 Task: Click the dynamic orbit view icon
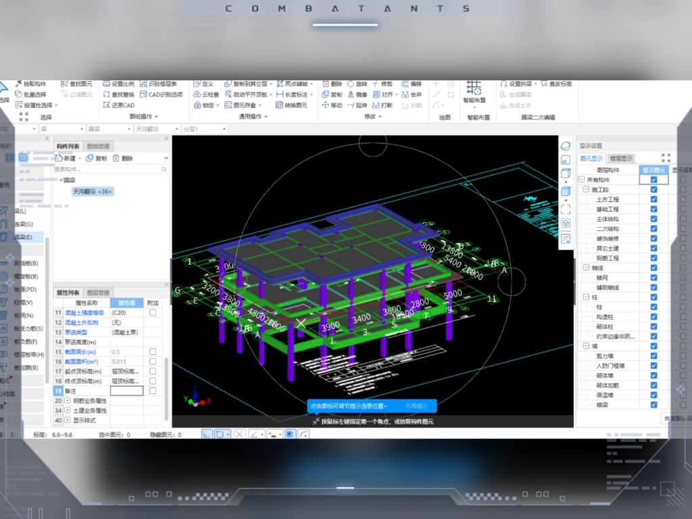pos(566,146)
